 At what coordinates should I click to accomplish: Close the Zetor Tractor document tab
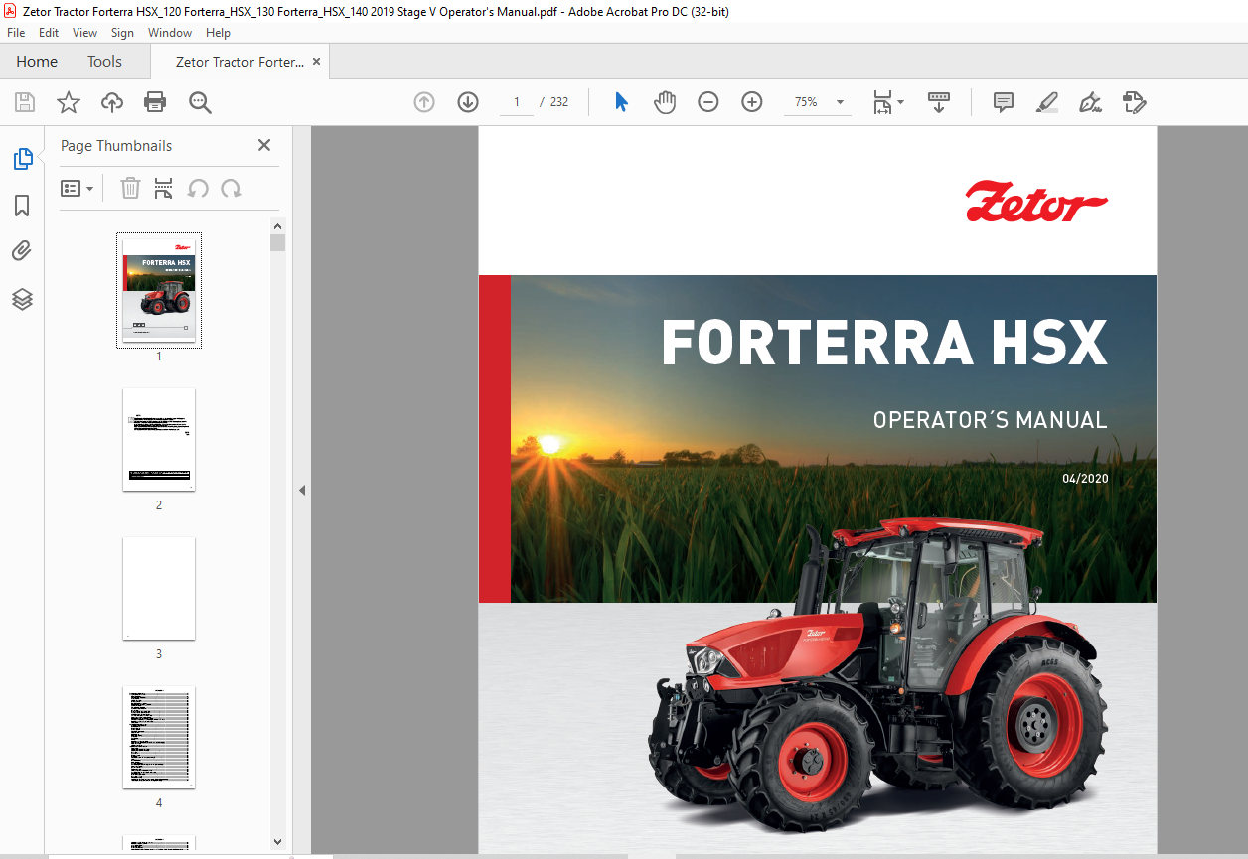click(317, 62)
